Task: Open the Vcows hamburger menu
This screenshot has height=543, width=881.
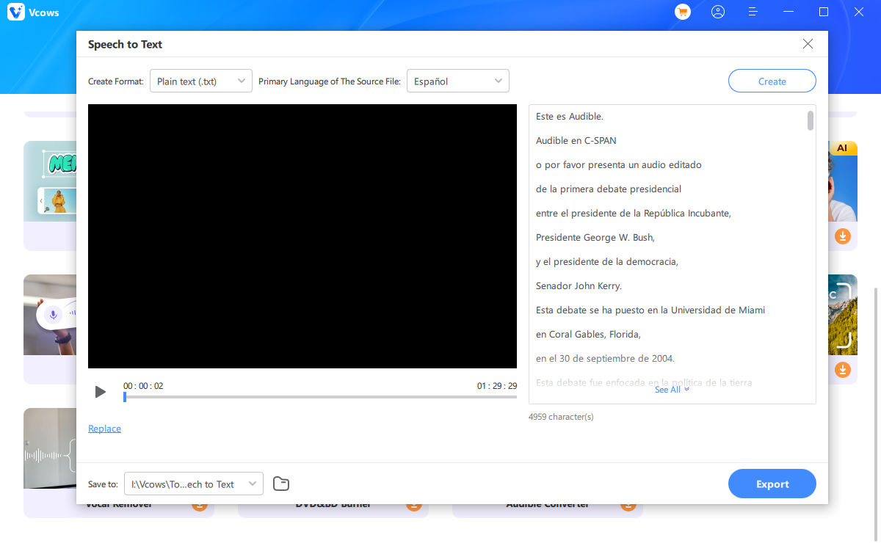Action: coord(753,12)
